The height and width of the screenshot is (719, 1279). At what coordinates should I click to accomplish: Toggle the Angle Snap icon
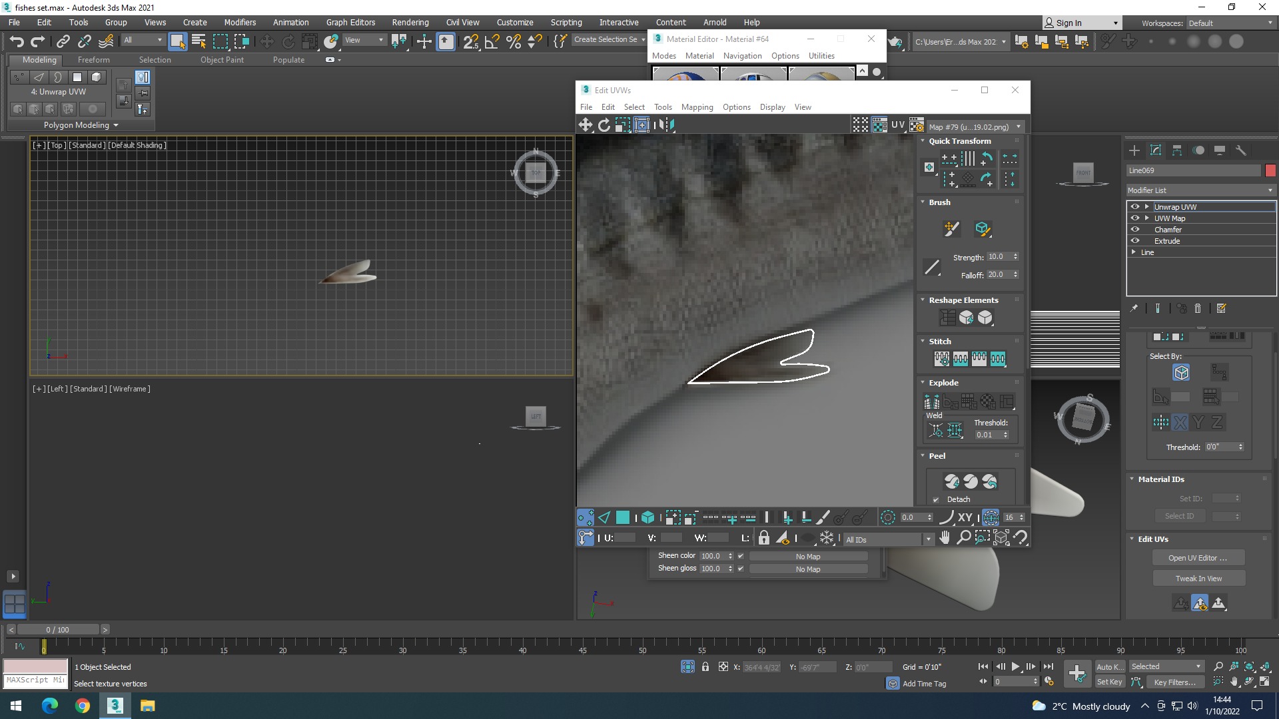pyautogui.click(x=492, y=41)
